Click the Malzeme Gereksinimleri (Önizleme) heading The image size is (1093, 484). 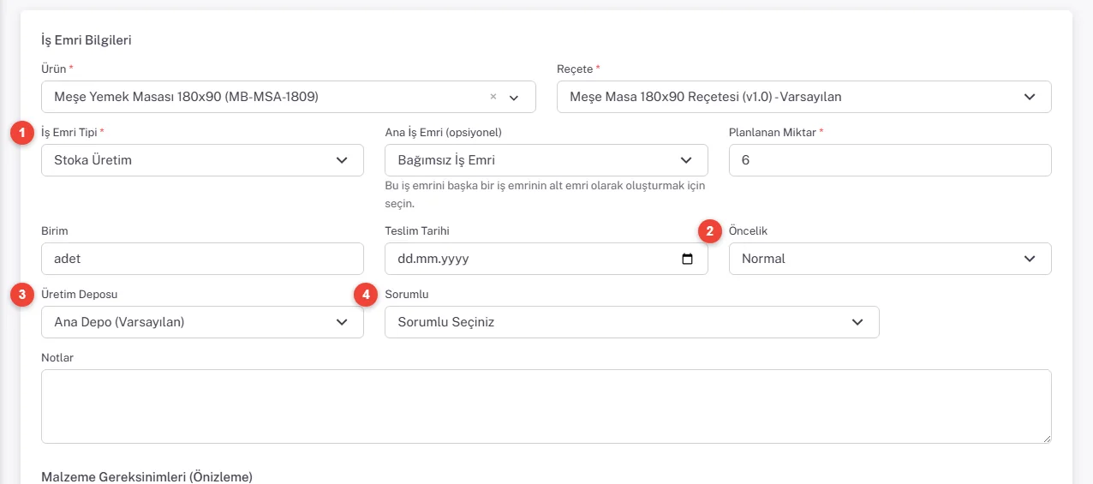[146, 476]
